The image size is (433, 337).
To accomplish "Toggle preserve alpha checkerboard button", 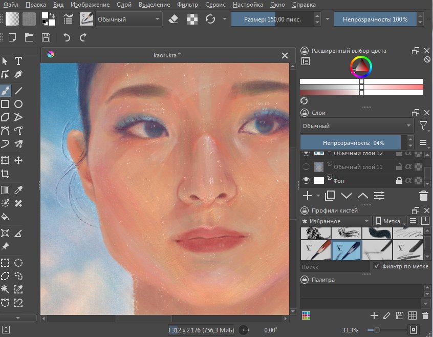I will pos(192,19).
